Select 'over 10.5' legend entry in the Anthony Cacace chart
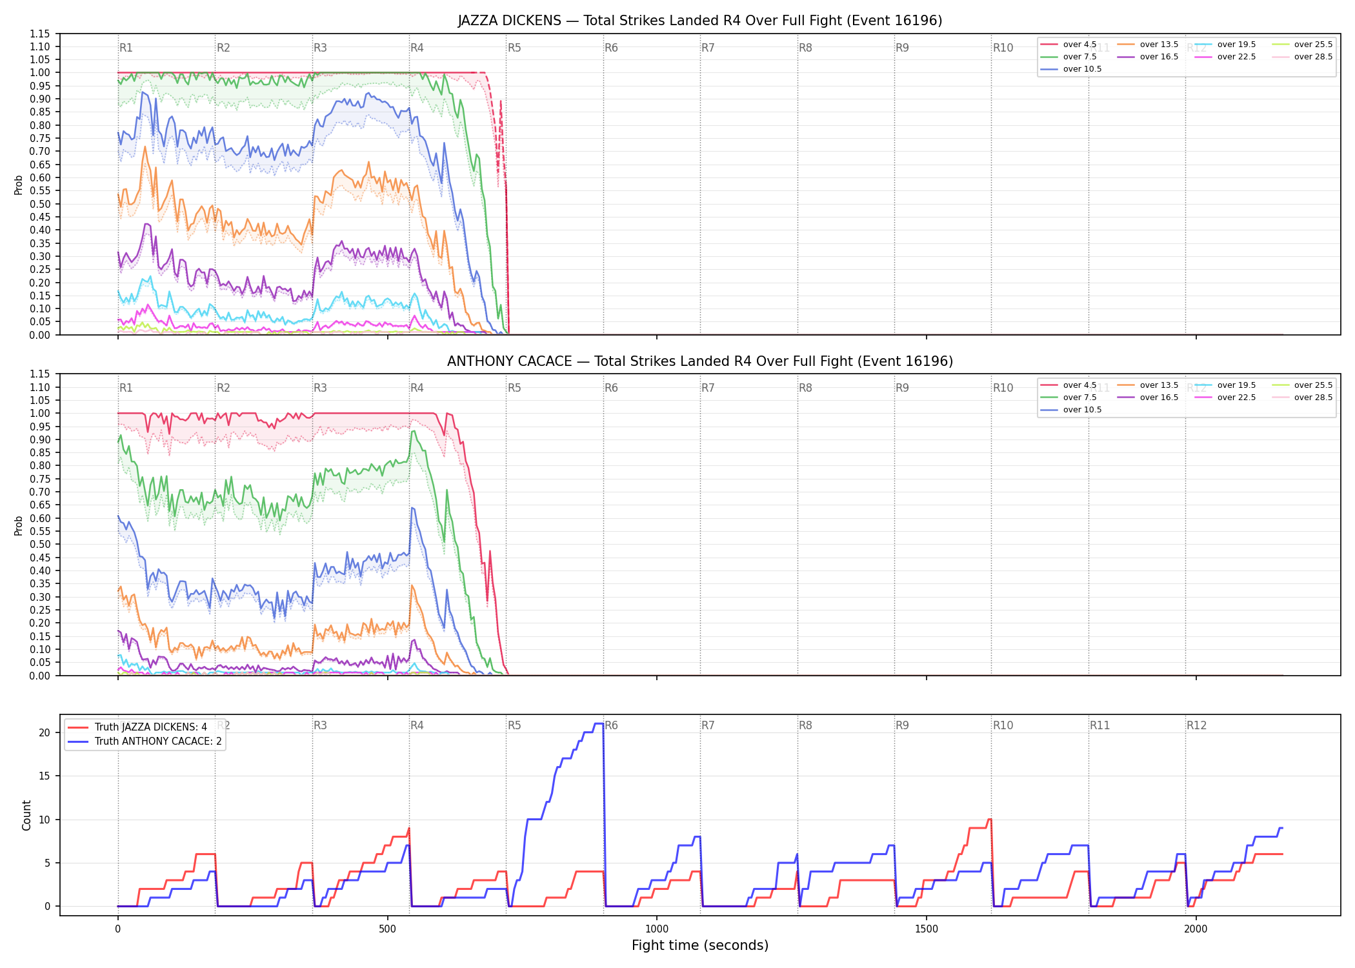 pyautogui.click(x=1071, y=410)
